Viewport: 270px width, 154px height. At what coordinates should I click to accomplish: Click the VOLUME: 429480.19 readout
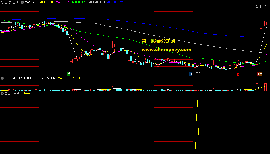pyautogui.click(x=19, y=78)
